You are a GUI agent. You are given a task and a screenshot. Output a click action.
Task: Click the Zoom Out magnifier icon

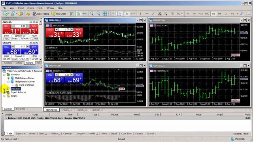pyautogui.click(x=98, y=14)
